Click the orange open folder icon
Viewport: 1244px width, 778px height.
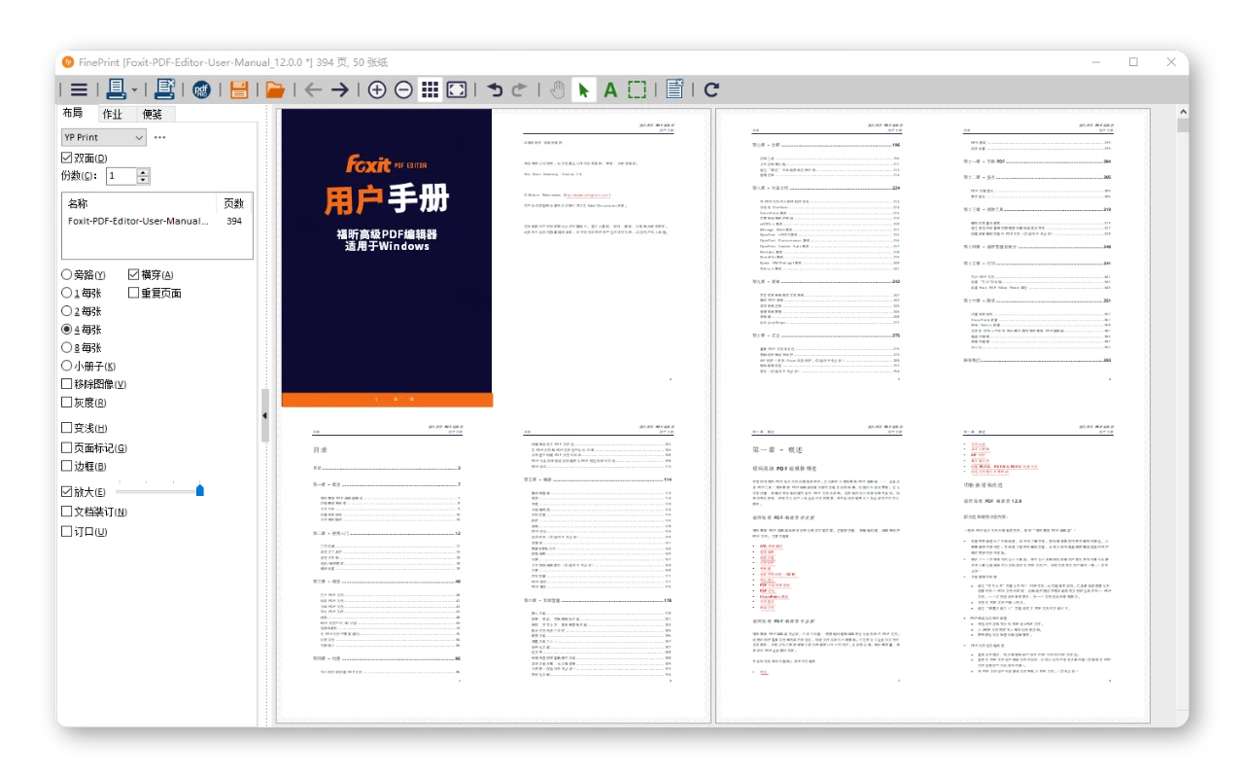(x=275, y=90)
